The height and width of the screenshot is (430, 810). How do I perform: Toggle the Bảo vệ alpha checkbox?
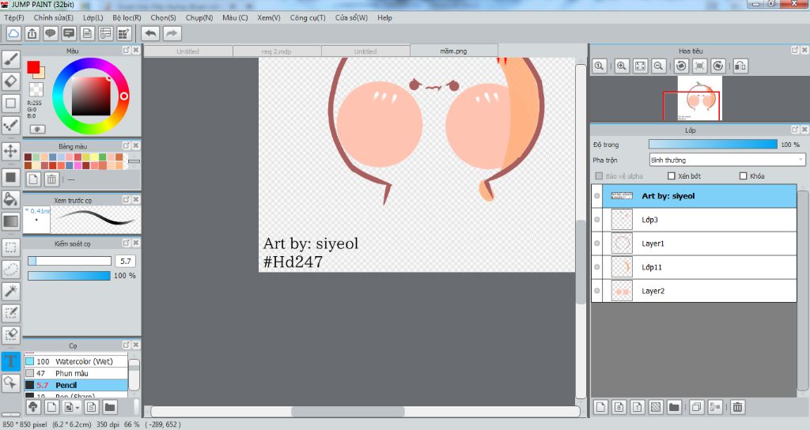tap(600, 176)
